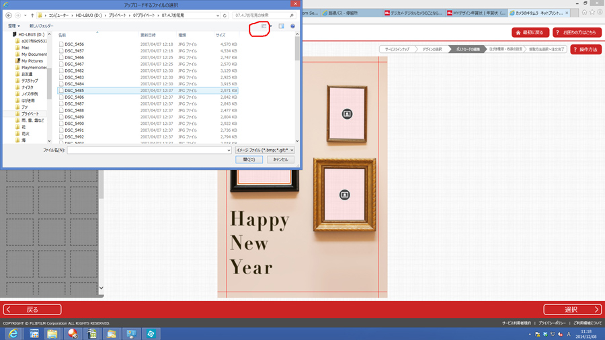Switch to MYデザイン年賀状 browser tab
Screen dimensions: 605x340
pyautogui.click(x=477, y=13)
